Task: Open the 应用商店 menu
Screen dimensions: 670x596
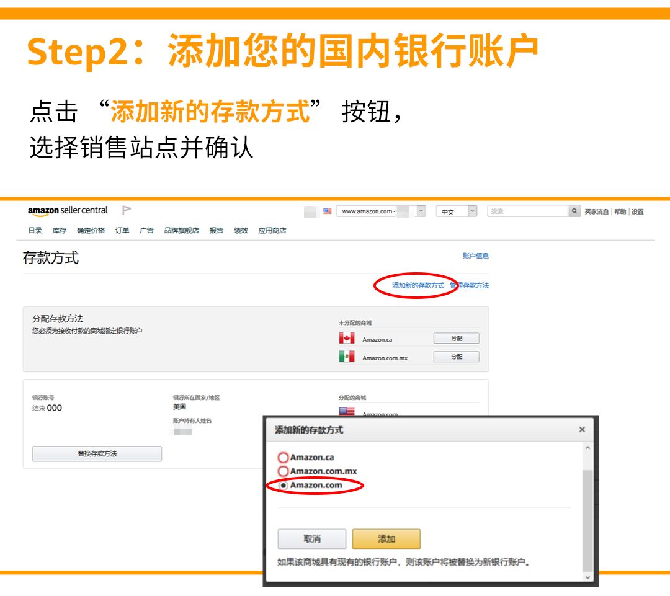Action: [272, 230]
